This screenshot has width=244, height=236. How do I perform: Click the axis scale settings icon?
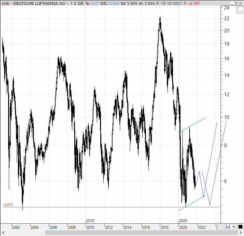click(239, 10)
